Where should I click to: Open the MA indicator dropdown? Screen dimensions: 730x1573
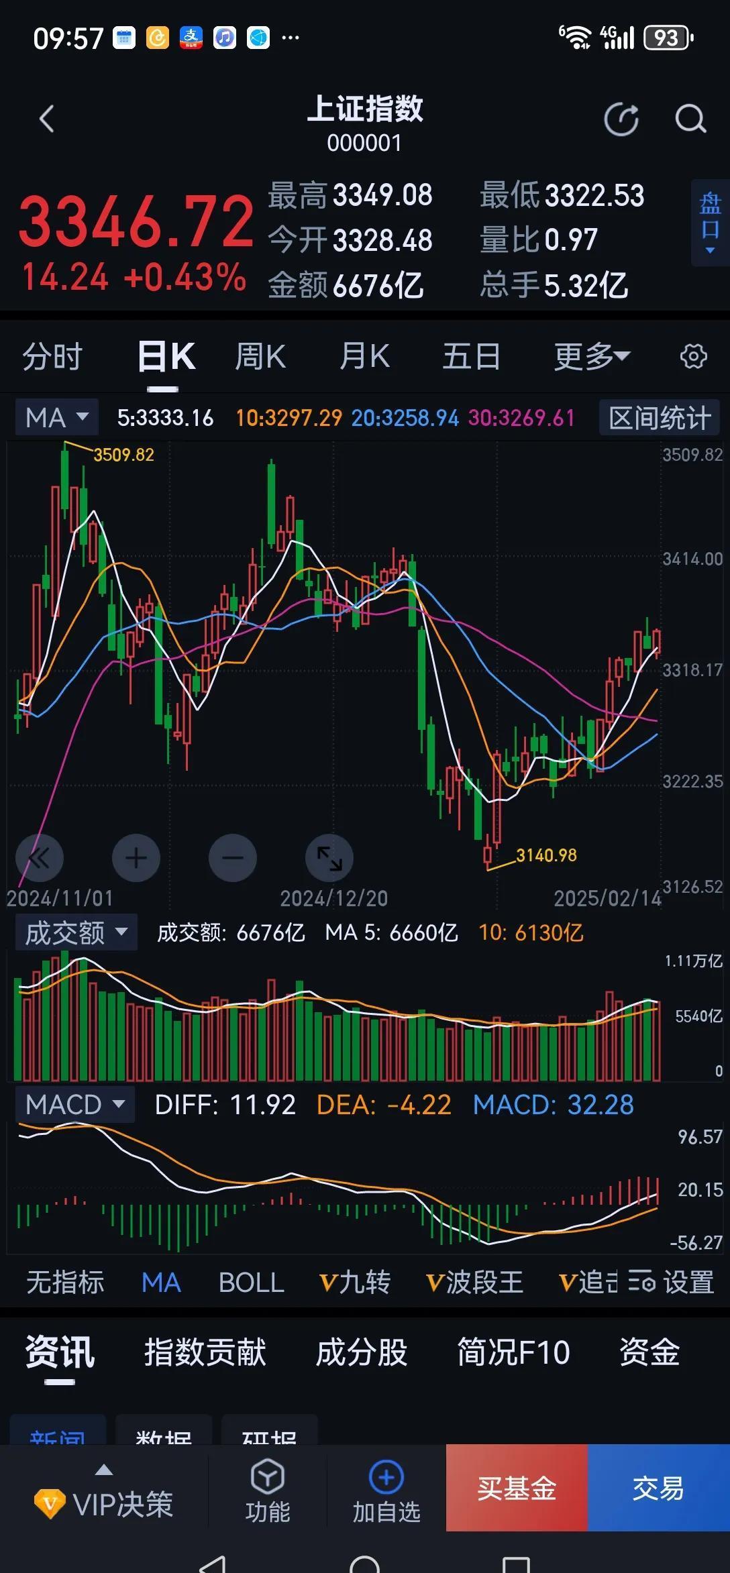[57, 417]
